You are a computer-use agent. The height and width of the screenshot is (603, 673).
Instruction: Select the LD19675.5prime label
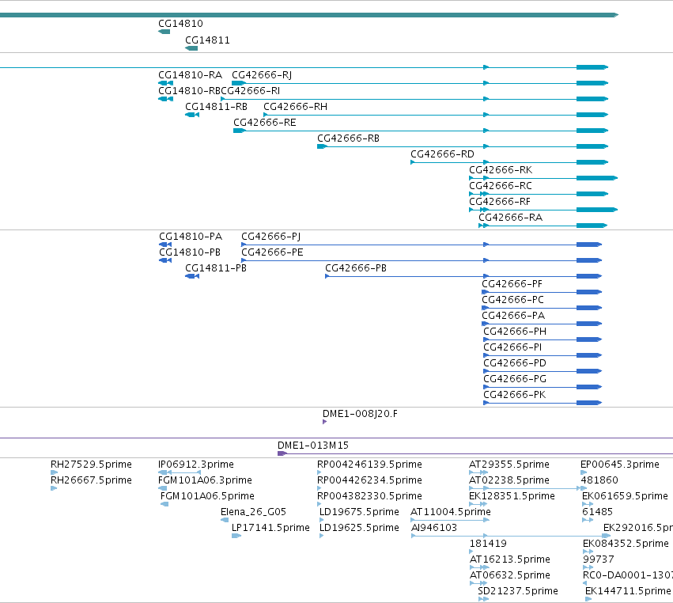(x=359, y=512)
